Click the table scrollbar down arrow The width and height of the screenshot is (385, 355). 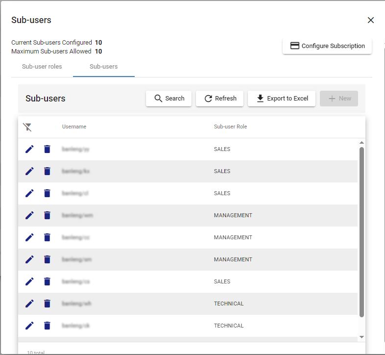click(x=361, y=337)
